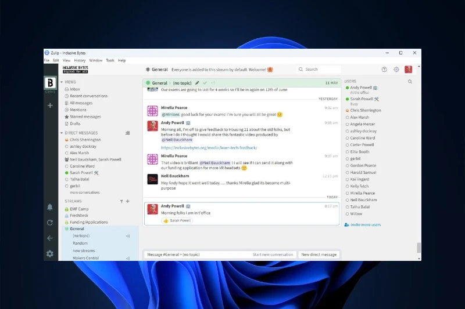This screenshot has width=465, height=309.
Task: Edit topic with the pencil icon
Action: pos(197,83)
